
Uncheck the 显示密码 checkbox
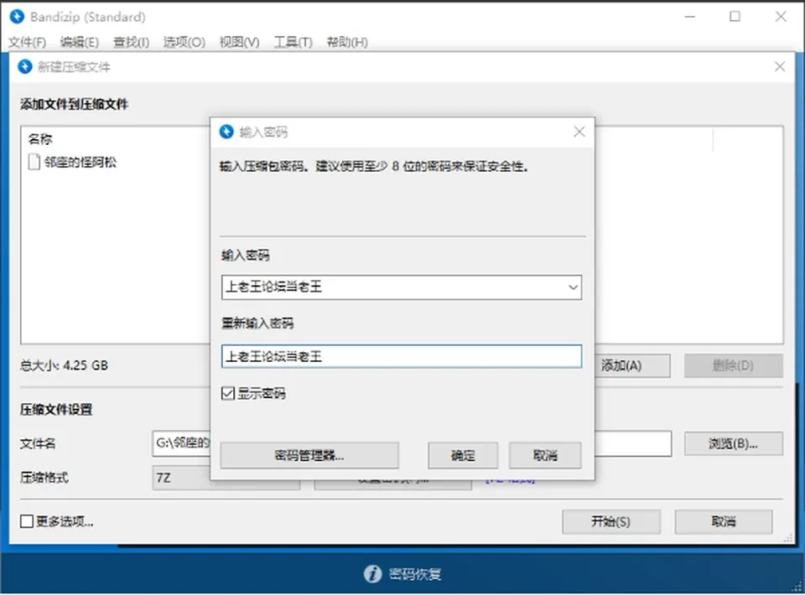[228, 393]
